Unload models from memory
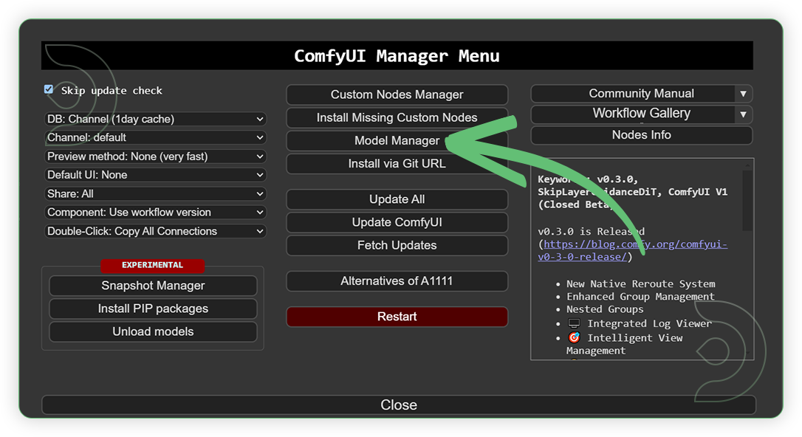 (x=153, y=331)
